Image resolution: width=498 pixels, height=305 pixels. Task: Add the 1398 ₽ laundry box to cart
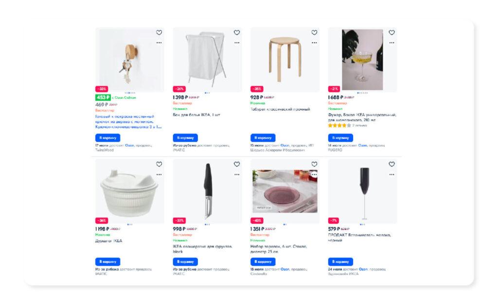(x=185, y=138)
